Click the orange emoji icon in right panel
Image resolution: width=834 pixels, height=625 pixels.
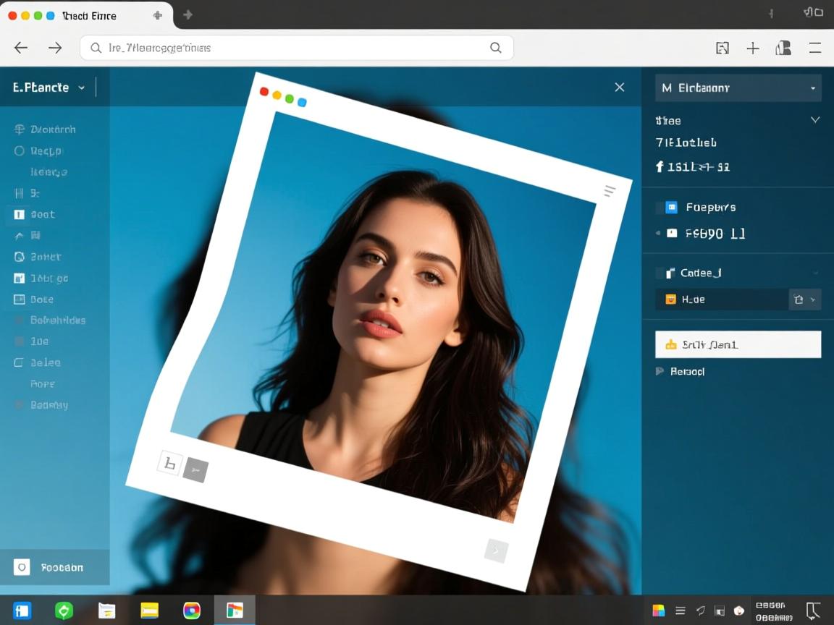point(670,299)
